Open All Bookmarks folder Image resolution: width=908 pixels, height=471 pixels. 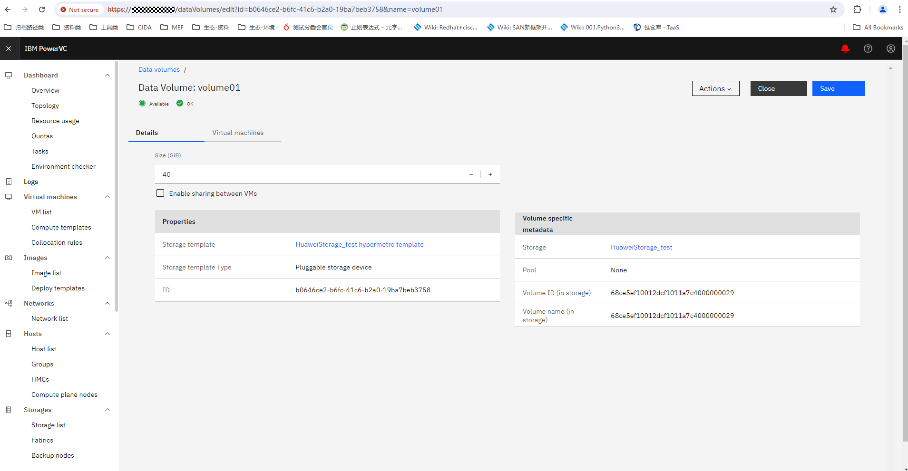pos(878,28)
